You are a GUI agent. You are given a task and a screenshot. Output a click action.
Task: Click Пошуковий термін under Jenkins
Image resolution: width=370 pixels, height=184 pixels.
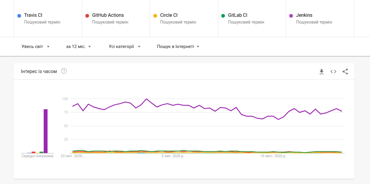click(314, 22)
